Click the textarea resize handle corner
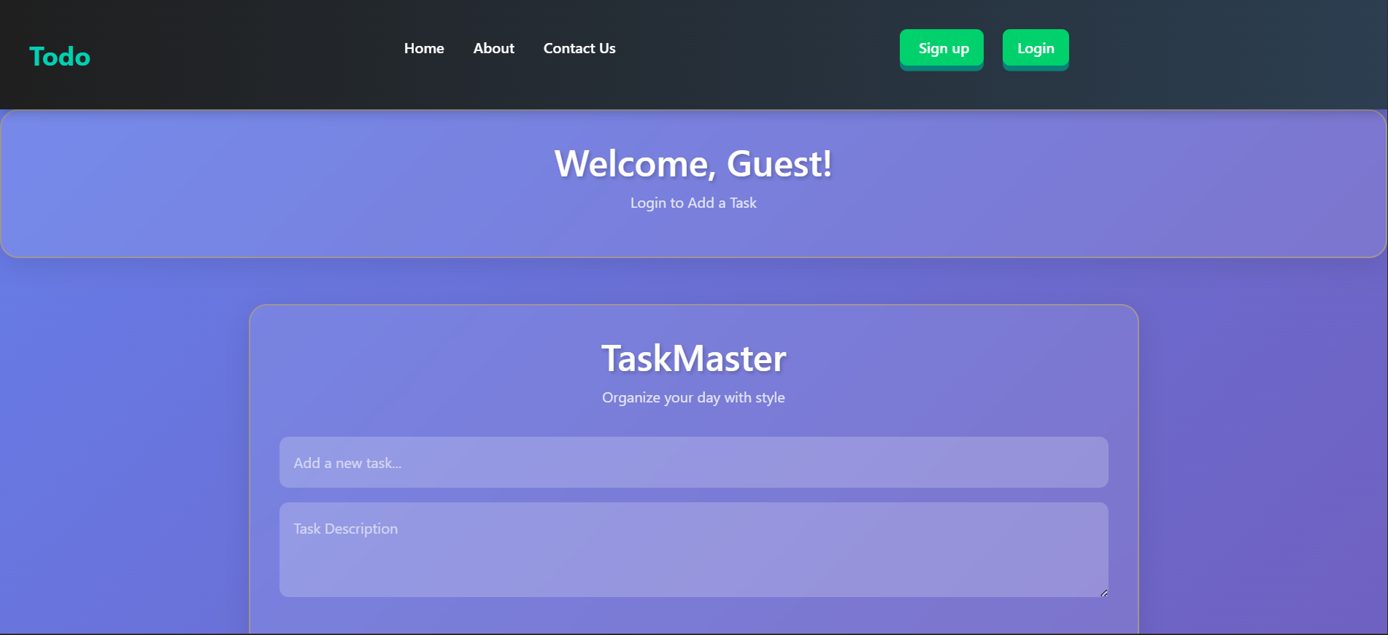Screen dimensions: 1388x635 pyautogui.click(x=1103, y=593)
